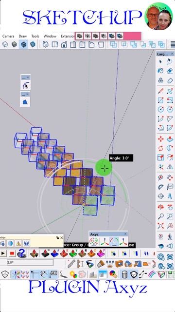
Task: Select the Zoom Extents tool
Action: coord(160,225)
